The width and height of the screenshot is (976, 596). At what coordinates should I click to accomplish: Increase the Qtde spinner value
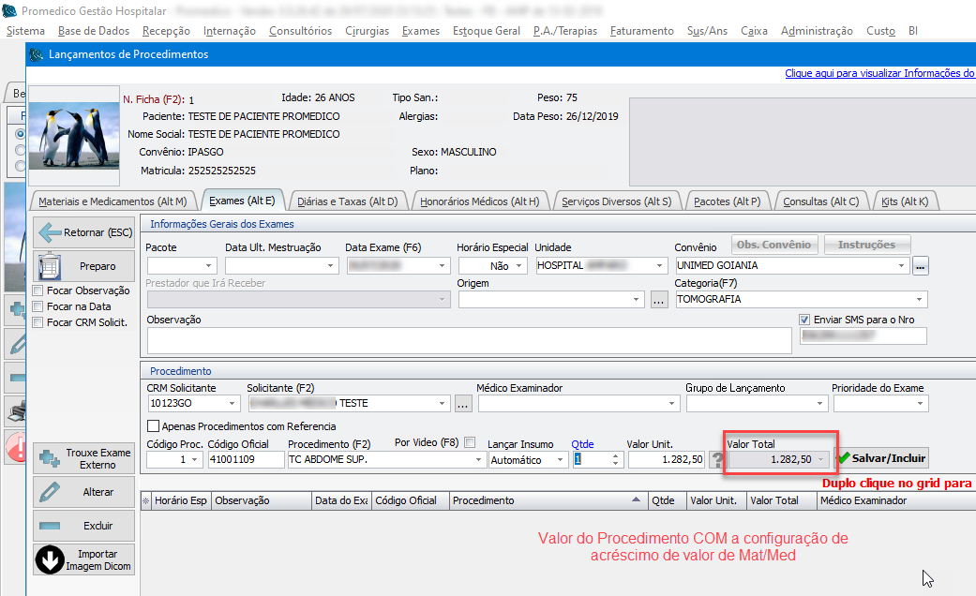(615, 455)
